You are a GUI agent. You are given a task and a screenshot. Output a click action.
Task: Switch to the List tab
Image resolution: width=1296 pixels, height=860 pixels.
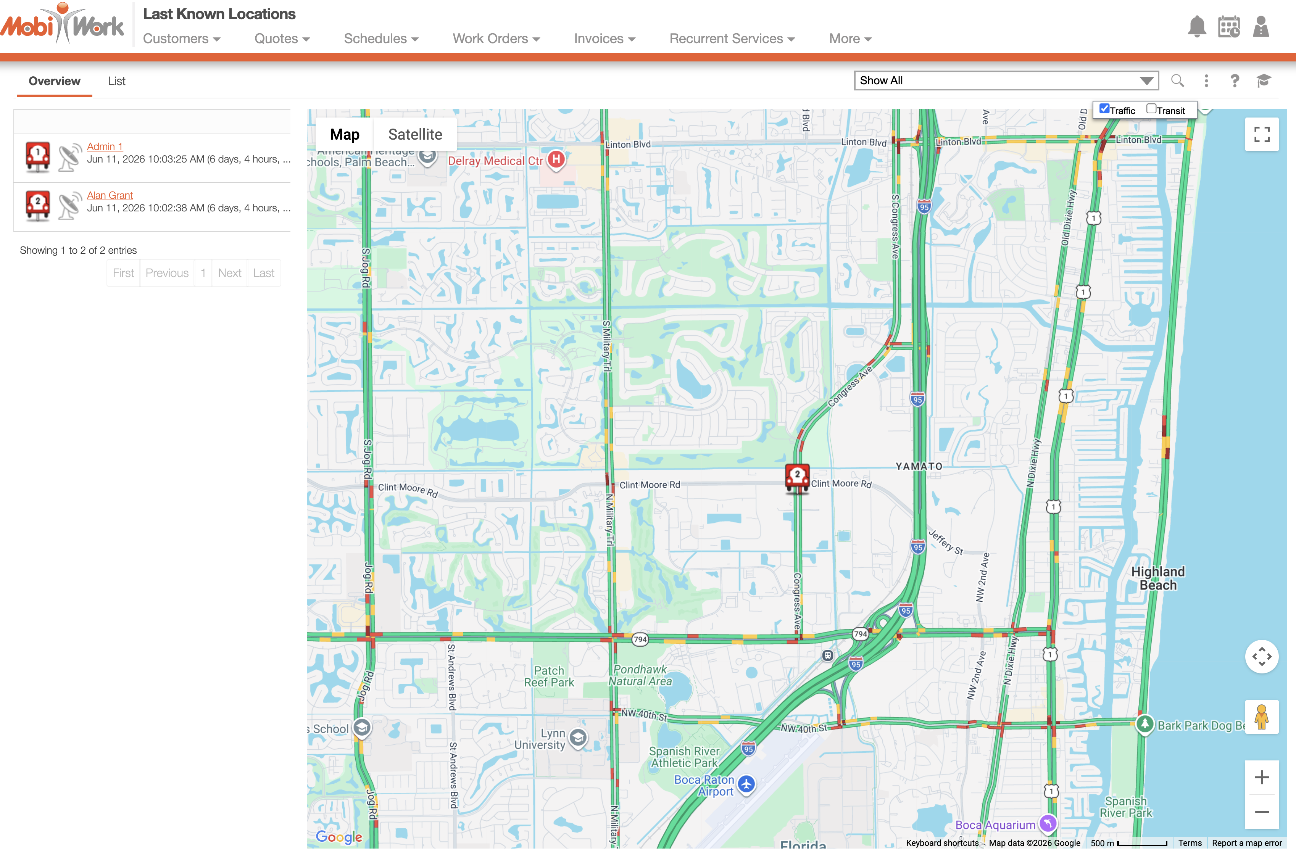[117, 81]
